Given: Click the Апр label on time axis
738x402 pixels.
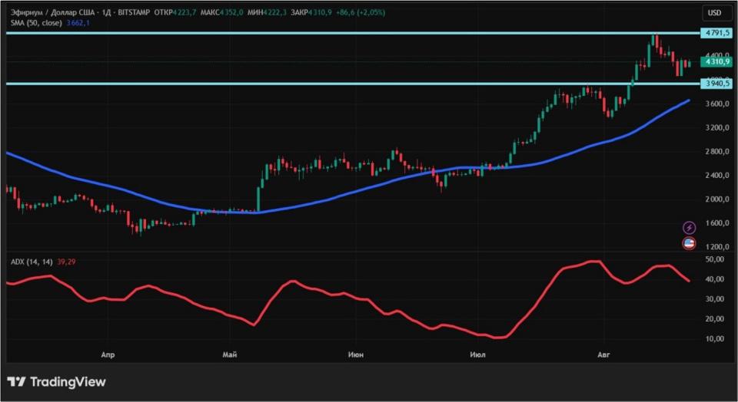Looking at the screenshot, I should [x=108, y=354].
